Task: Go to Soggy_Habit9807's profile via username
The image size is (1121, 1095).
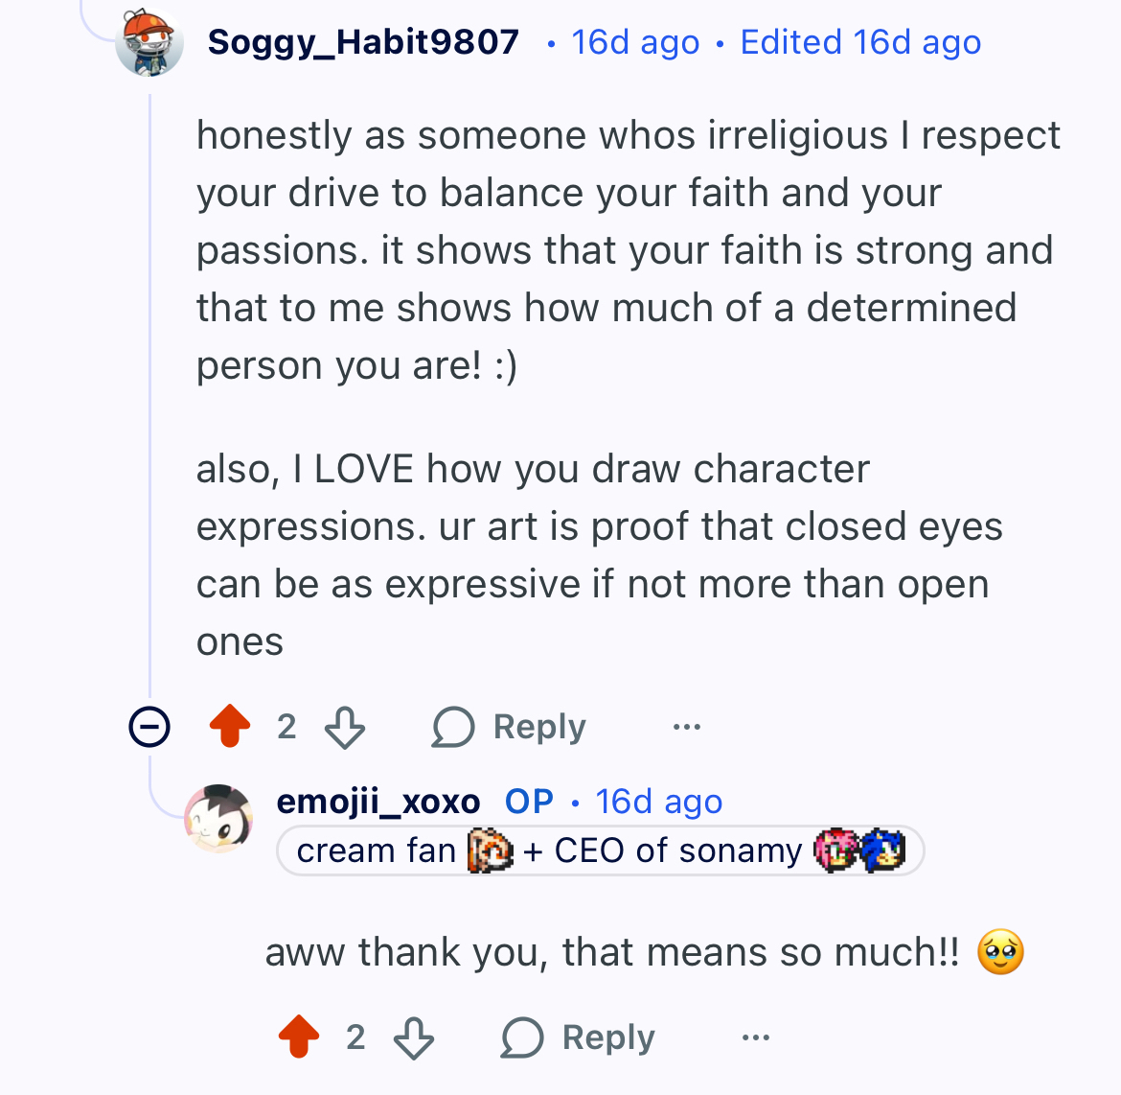Action: coord(363,42)
